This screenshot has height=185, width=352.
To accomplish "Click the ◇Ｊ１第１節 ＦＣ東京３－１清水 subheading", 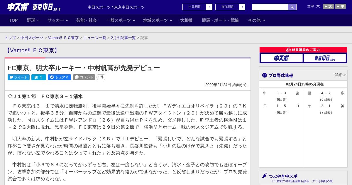I will (45, 96).
